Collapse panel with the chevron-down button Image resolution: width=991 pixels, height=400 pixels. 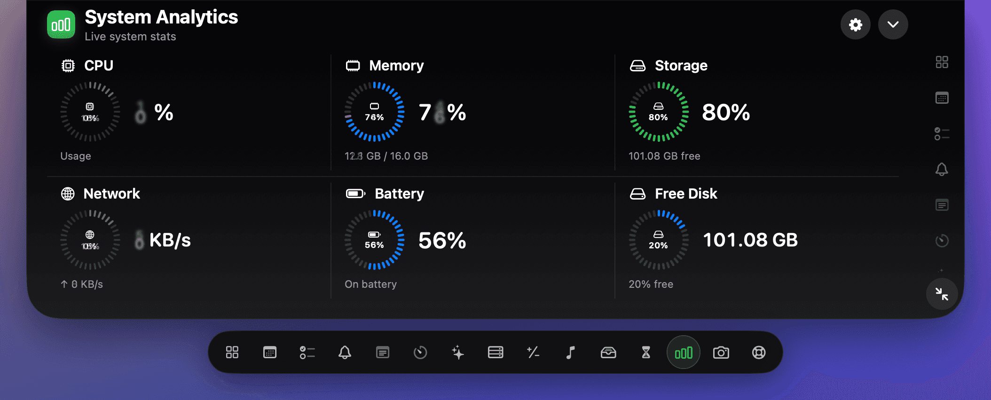coord(893,24)
